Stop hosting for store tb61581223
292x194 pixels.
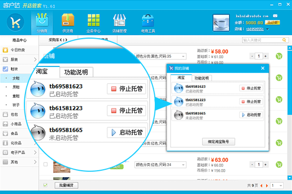click(x=251, y=102)
